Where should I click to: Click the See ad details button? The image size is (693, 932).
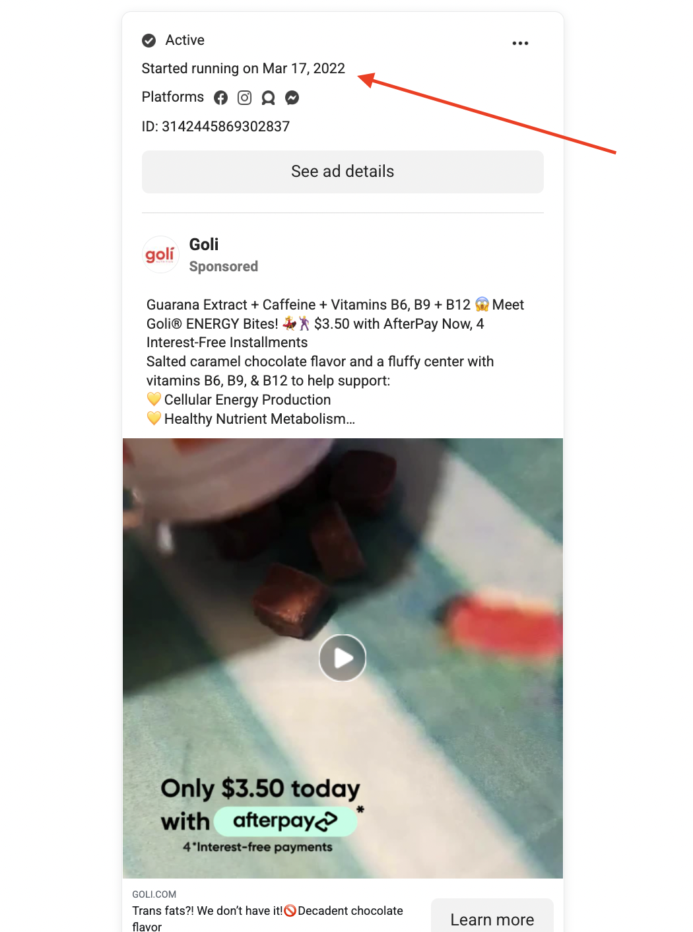coord(343,172)
